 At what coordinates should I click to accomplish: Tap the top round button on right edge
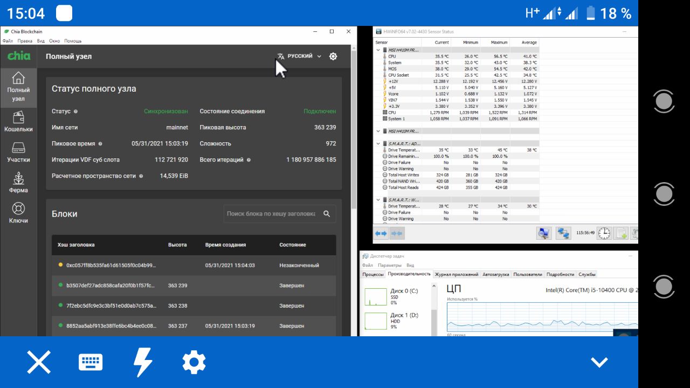664,101
